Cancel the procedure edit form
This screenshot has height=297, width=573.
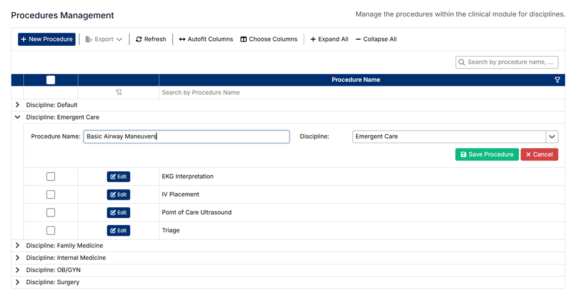[539, 154]
